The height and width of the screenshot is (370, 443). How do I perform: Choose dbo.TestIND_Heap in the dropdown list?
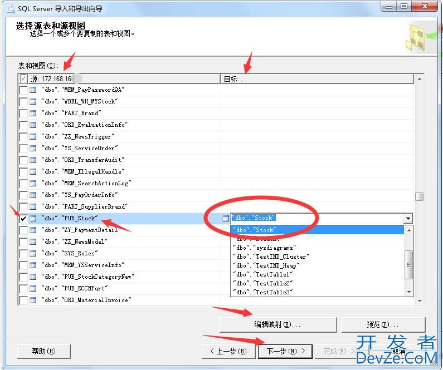(318, 265)
